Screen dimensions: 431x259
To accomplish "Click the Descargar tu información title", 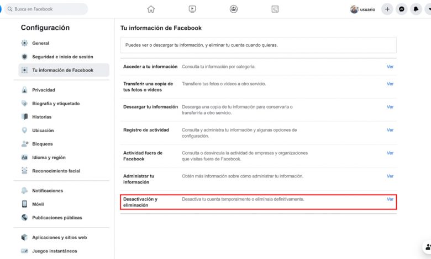I will 150,107.
